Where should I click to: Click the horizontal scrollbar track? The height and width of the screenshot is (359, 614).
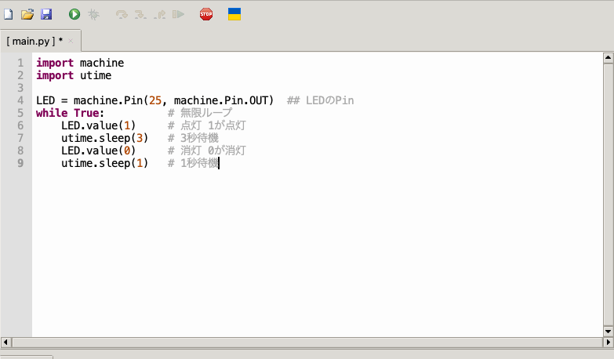pyautogui.click(x=307, y=343)
